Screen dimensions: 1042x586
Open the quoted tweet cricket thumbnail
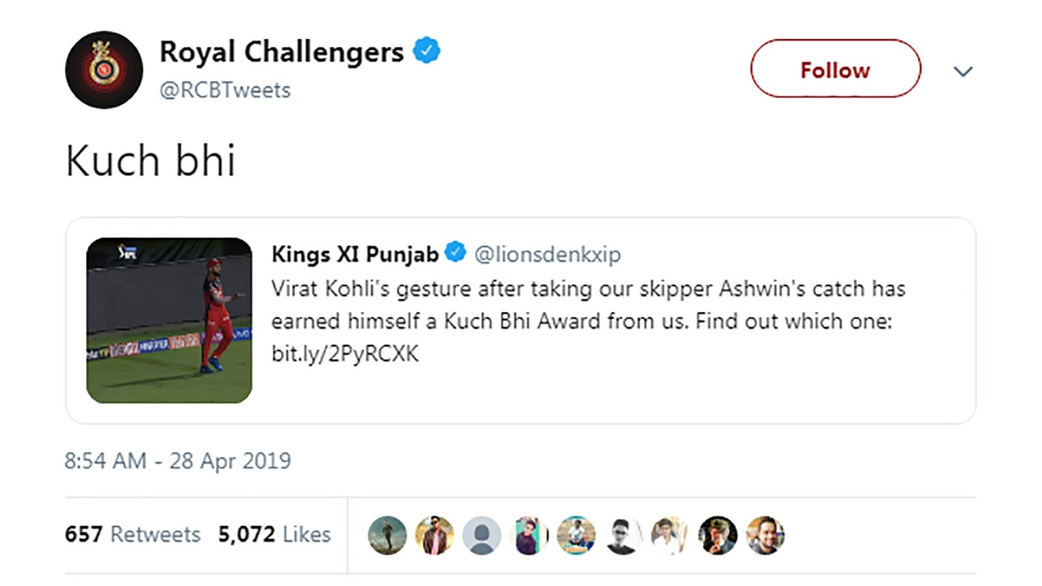pyautogui.click(x=169, y=320)
